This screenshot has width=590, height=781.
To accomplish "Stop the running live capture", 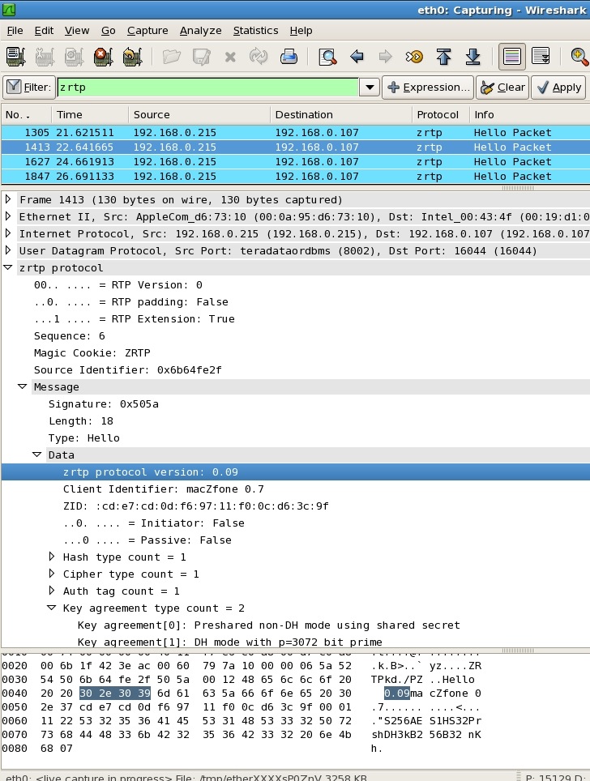I will (102, 57).
